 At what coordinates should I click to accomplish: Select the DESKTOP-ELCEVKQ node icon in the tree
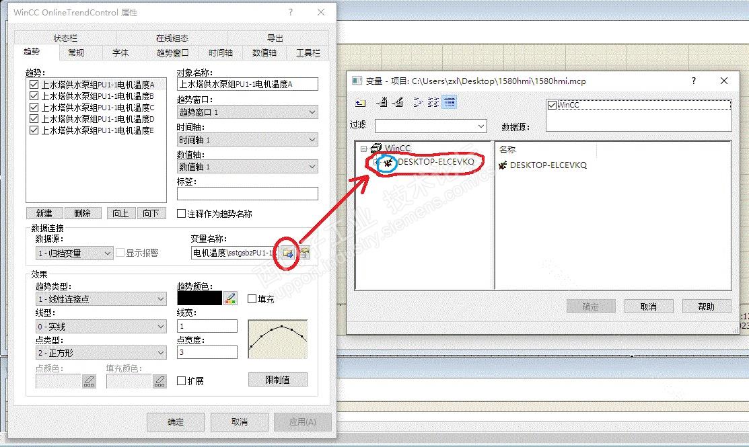click(388, 163)
